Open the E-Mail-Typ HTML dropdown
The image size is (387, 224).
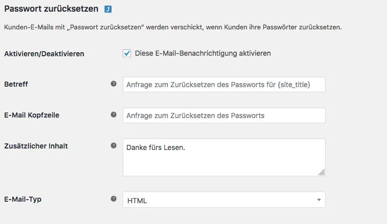pos(224,200)
